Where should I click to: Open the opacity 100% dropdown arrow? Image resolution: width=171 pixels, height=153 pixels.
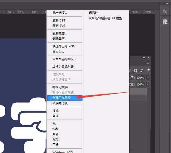[147, 78]
